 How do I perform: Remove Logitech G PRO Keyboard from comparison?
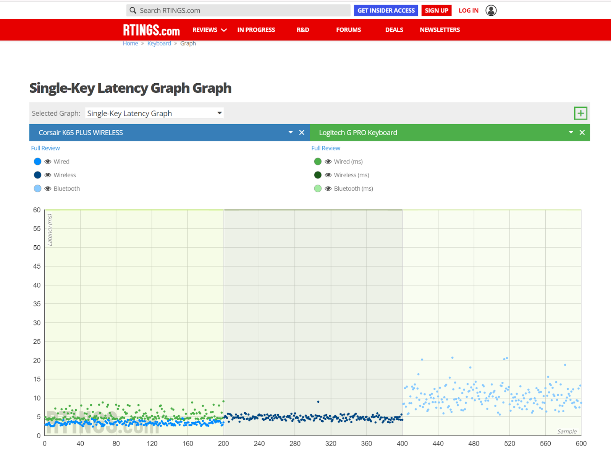[x=582, y=133]
